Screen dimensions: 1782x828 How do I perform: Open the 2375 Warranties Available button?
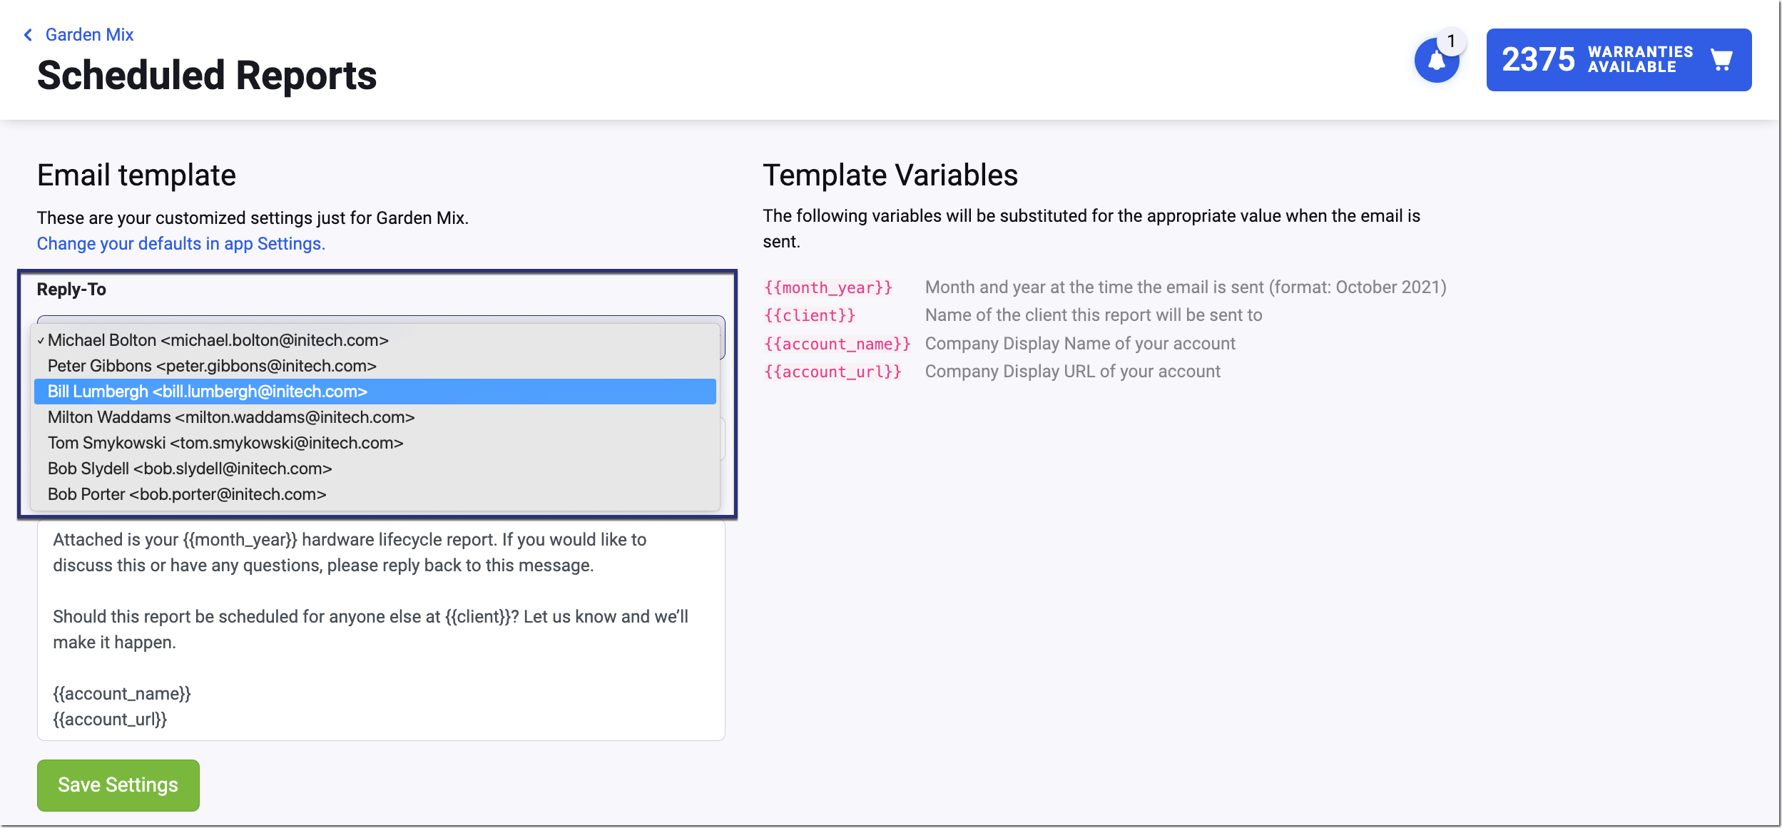coord(1619,60)
